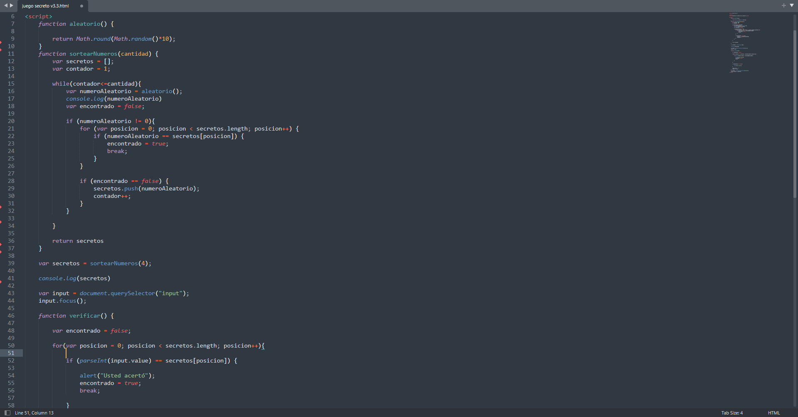Click the 'while(contador<=cantidad){' statement
The image size is (798, 417).
97,84
